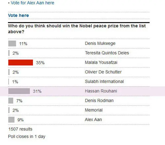Select the highlighted Hassan Rouhani row

point(82,91)
